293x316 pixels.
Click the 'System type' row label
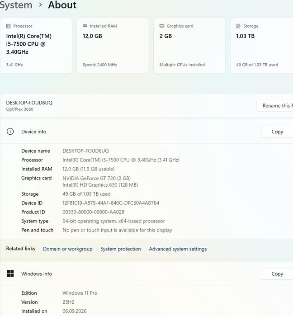pos(35,221)
